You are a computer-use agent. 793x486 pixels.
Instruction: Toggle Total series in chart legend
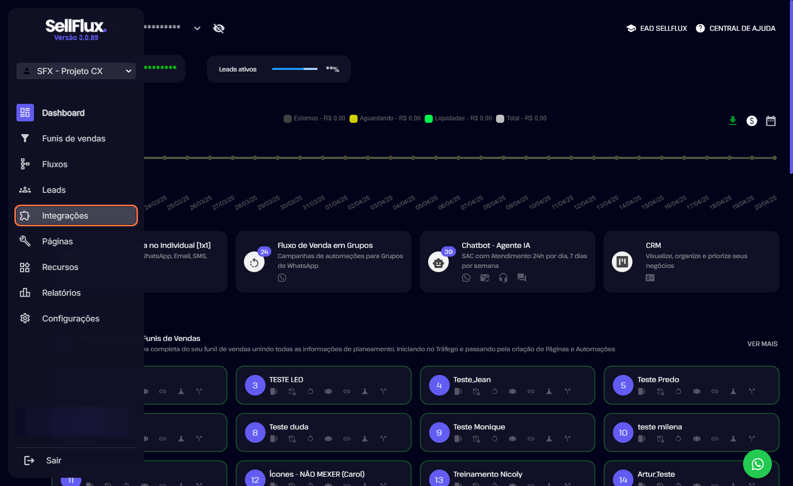(x=521, y=118)
